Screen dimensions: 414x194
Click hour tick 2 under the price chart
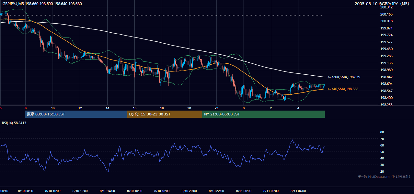click(271, 108)
